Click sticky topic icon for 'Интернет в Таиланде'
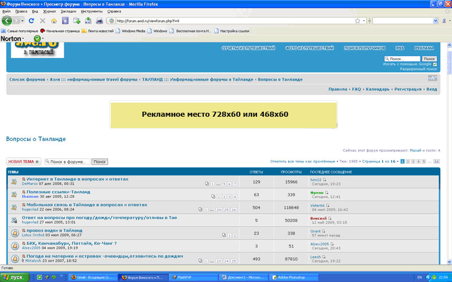The image size is (452, 282). pos(14,182)
